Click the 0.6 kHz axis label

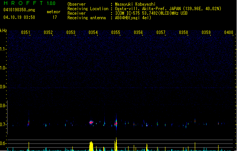click(3, 143)
